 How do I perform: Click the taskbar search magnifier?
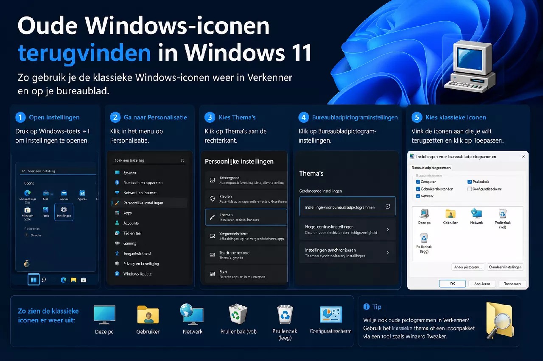44,280
